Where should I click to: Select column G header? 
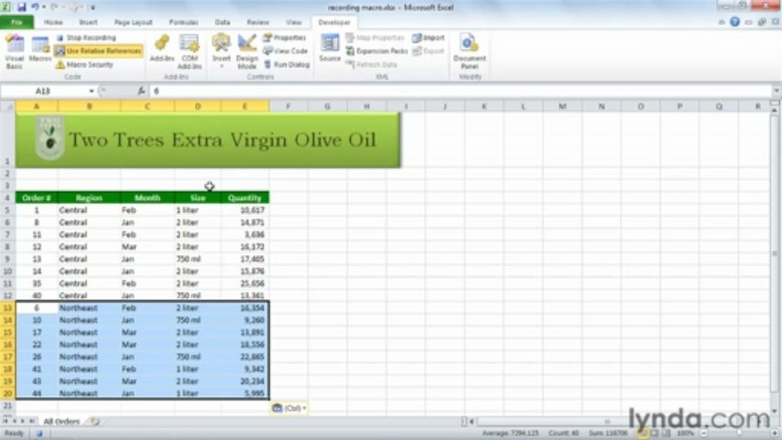click(x=327, y=106)
